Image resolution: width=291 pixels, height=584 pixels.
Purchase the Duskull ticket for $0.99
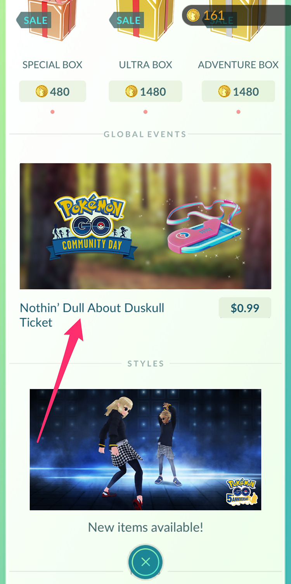click(245, 308)
